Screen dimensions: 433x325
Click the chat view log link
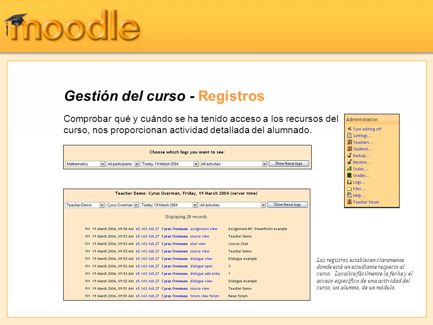coord(198,244)
